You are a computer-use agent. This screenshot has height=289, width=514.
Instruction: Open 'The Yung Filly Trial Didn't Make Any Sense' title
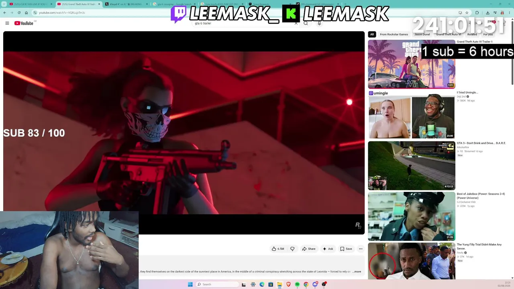click(x=479, y=246)
